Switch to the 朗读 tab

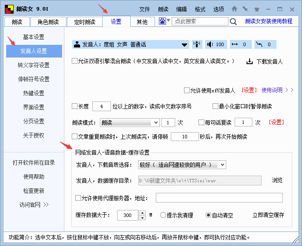pos(17,22)
